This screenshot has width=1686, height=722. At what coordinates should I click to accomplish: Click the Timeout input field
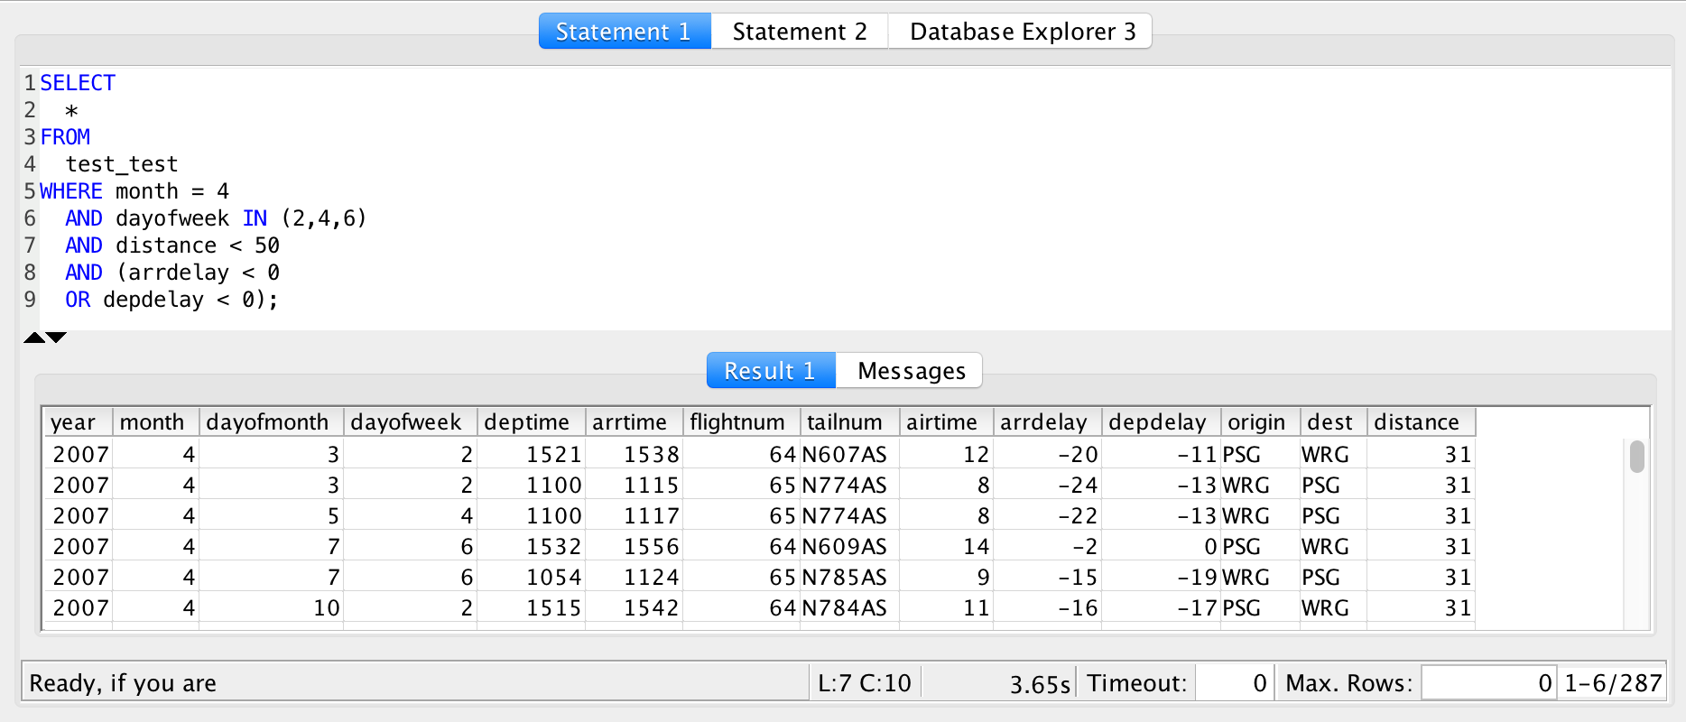(1234, 682)
